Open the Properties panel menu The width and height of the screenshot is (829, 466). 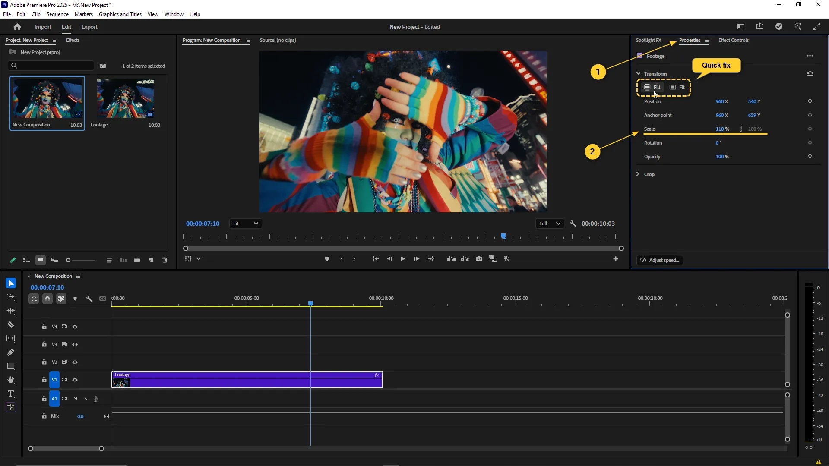(707, 40)
